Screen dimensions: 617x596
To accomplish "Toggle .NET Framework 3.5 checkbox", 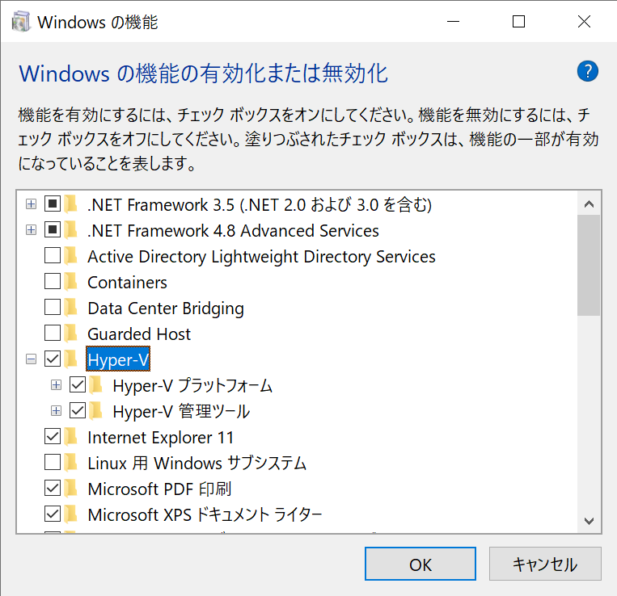I will click(x=53, y=204).
